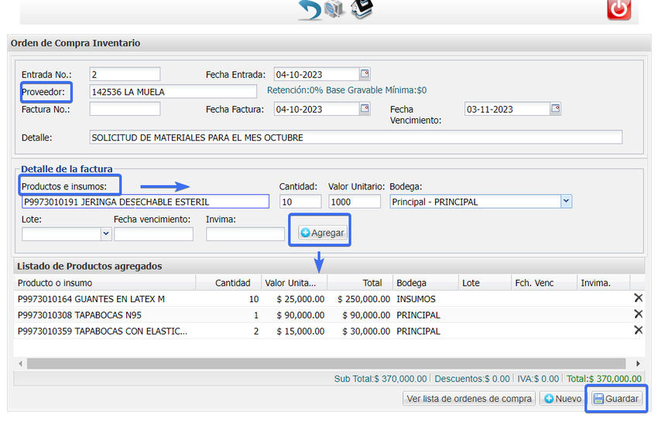Focus the Productos e insumos search field
This screenshot has height=425, width=658.
[x=146, y=202]
